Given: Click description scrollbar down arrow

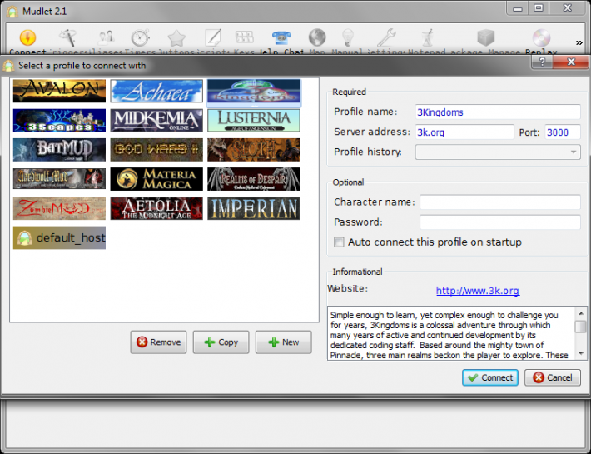Looking at the screenshot, I should 581,354.
